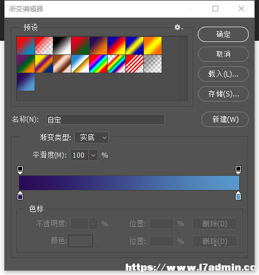
Task: Choose the rainbow spectrum gradient preset
Action: (98, 64)
